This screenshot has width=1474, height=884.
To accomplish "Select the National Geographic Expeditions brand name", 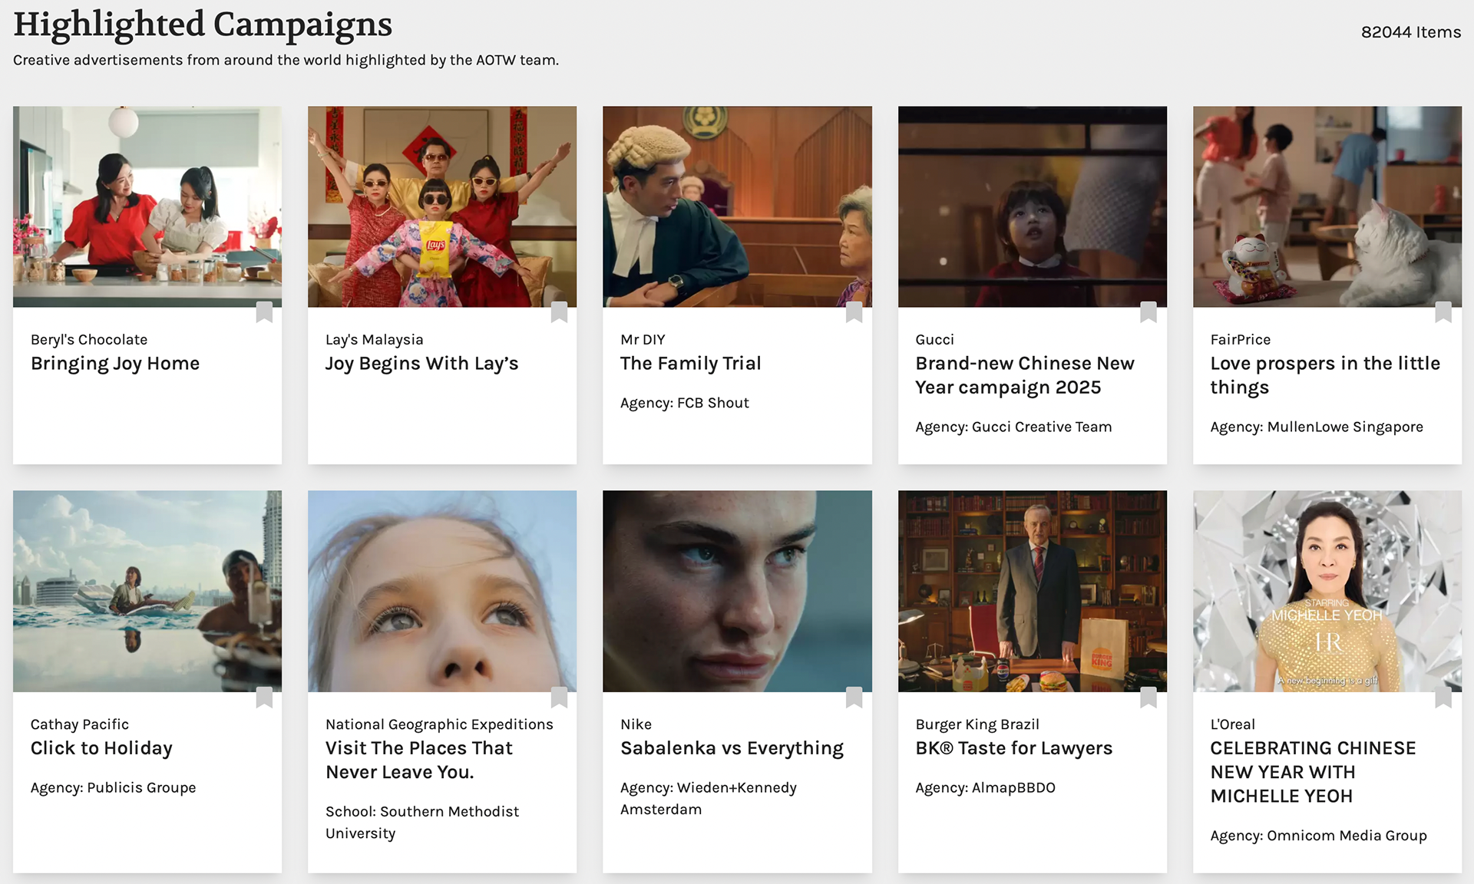I will [x=439, y=724].
